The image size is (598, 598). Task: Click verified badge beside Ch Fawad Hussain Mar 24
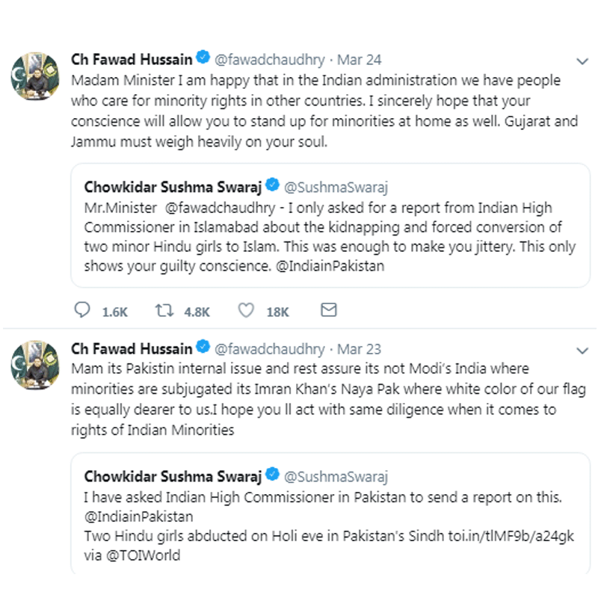203,57
